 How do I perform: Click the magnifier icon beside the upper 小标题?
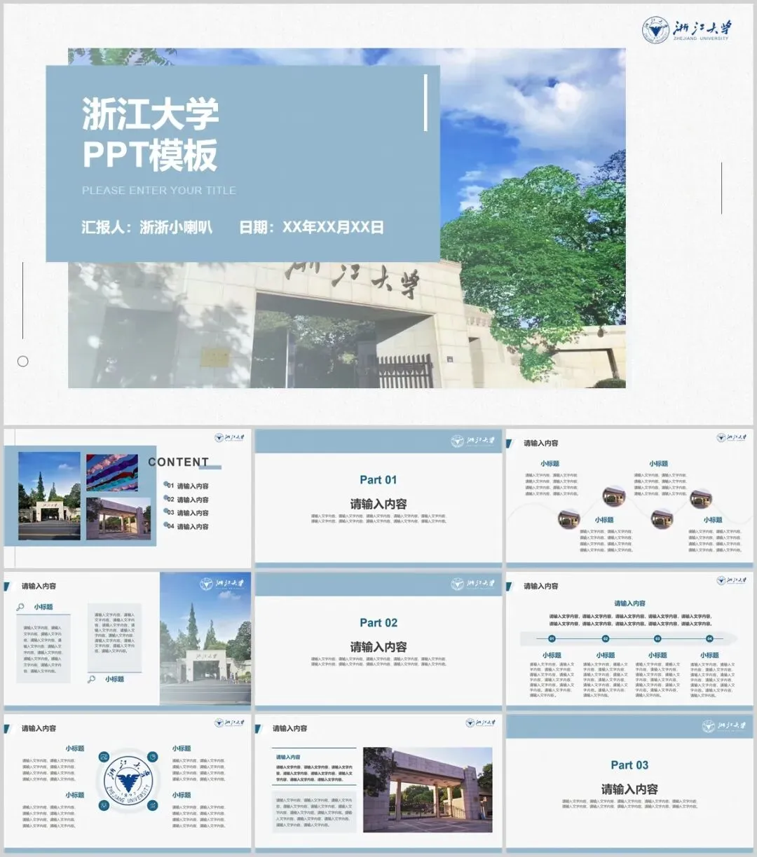(x=20, y=607)
